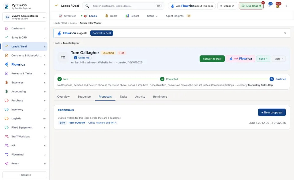The width and height of the screenshot is (294, 180).
Task: Click Ask Flowrica about this page
Action: (192, 6)
